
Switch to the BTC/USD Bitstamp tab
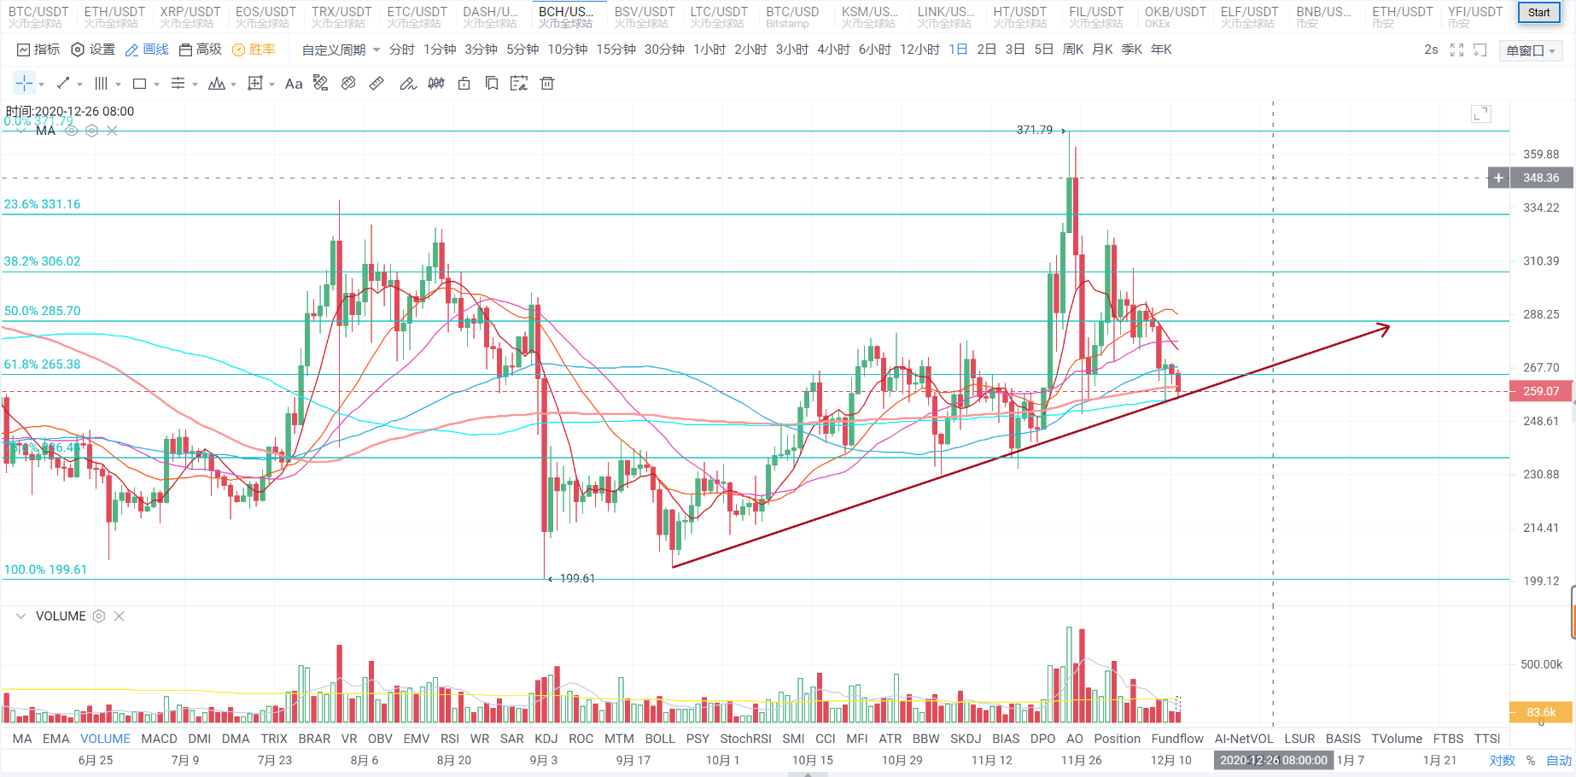point(792,16)
